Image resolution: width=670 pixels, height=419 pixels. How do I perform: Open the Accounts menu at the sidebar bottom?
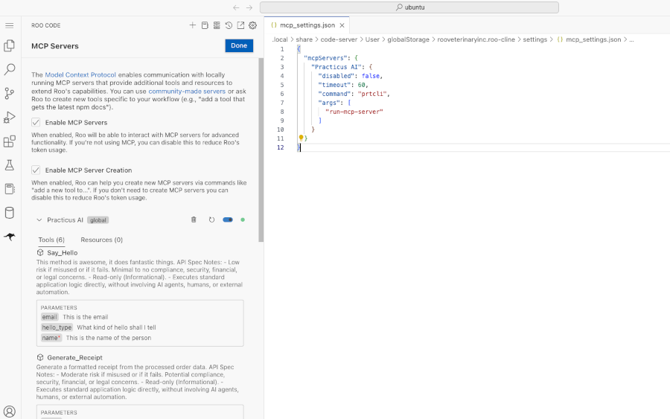click(x=10, y=412)
